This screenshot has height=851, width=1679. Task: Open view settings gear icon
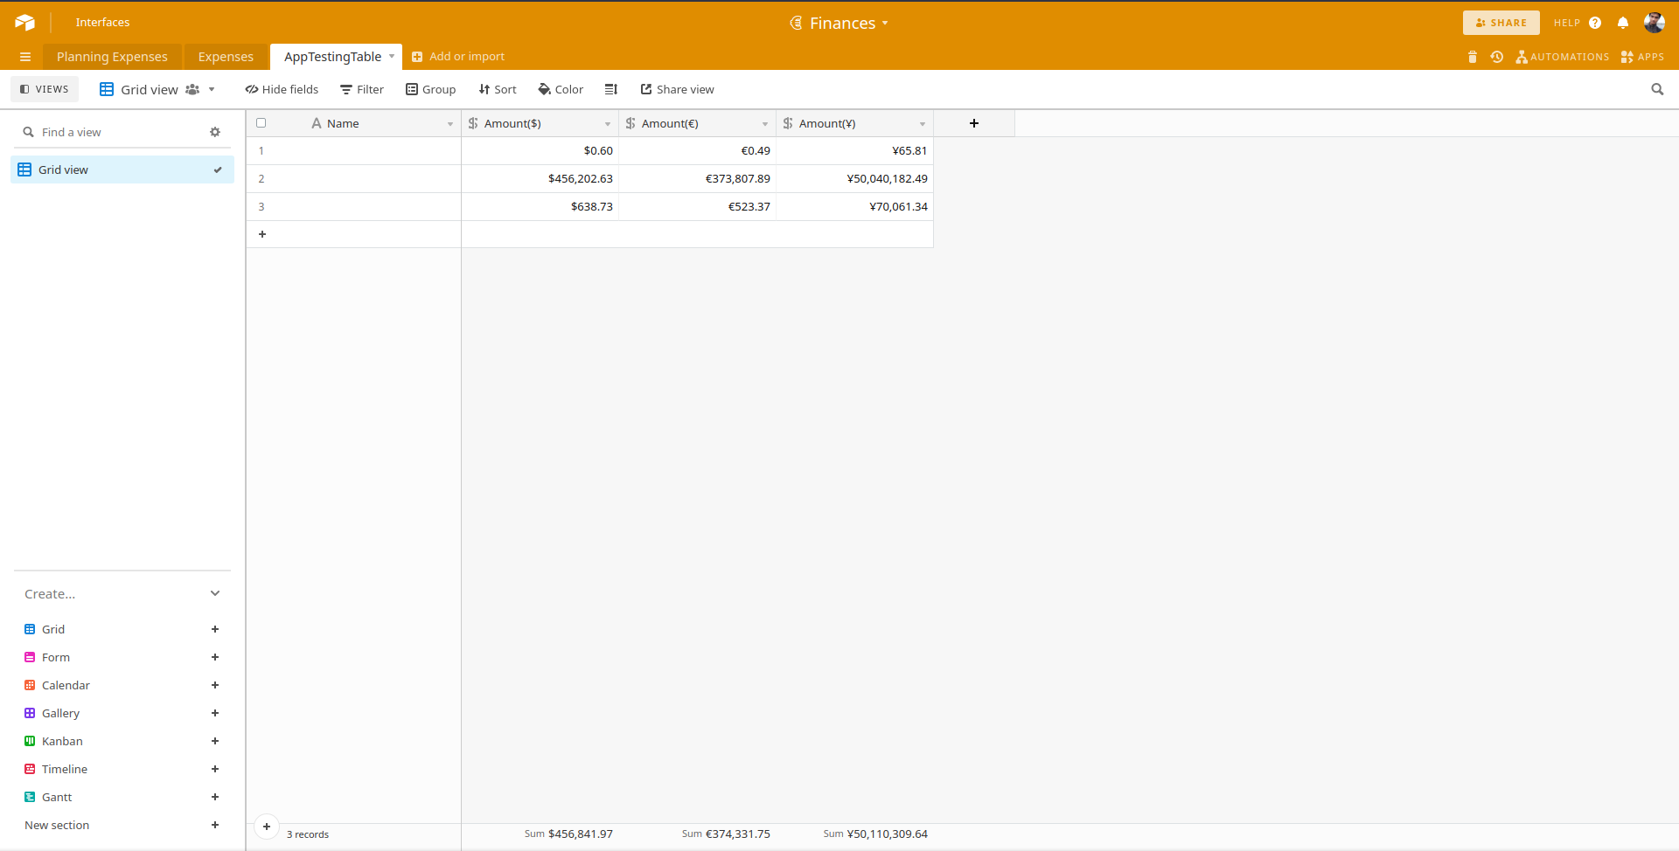pos(215,132)
